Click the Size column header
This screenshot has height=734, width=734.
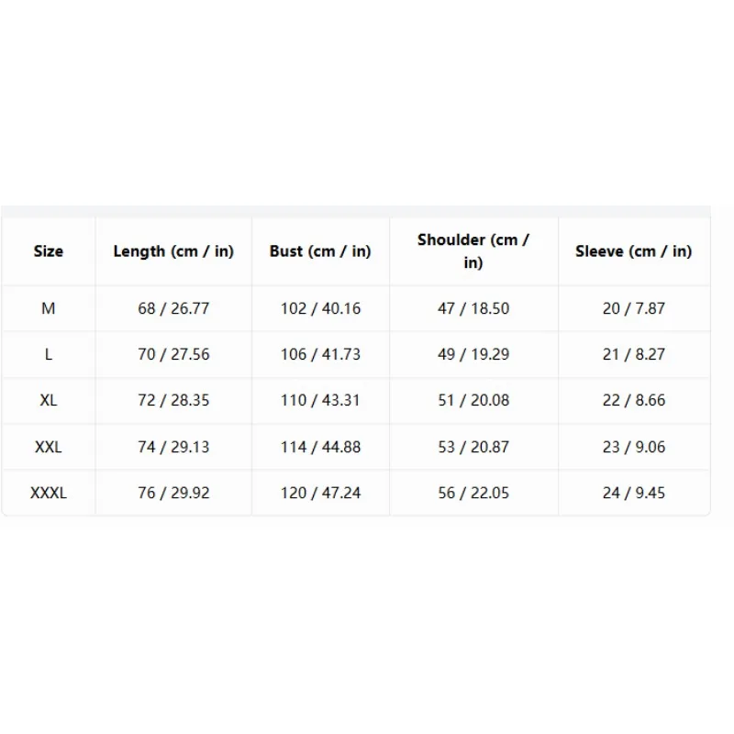[49, 251]
